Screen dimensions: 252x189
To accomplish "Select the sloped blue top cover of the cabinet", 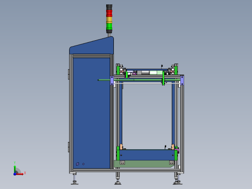I will [92, 46].
